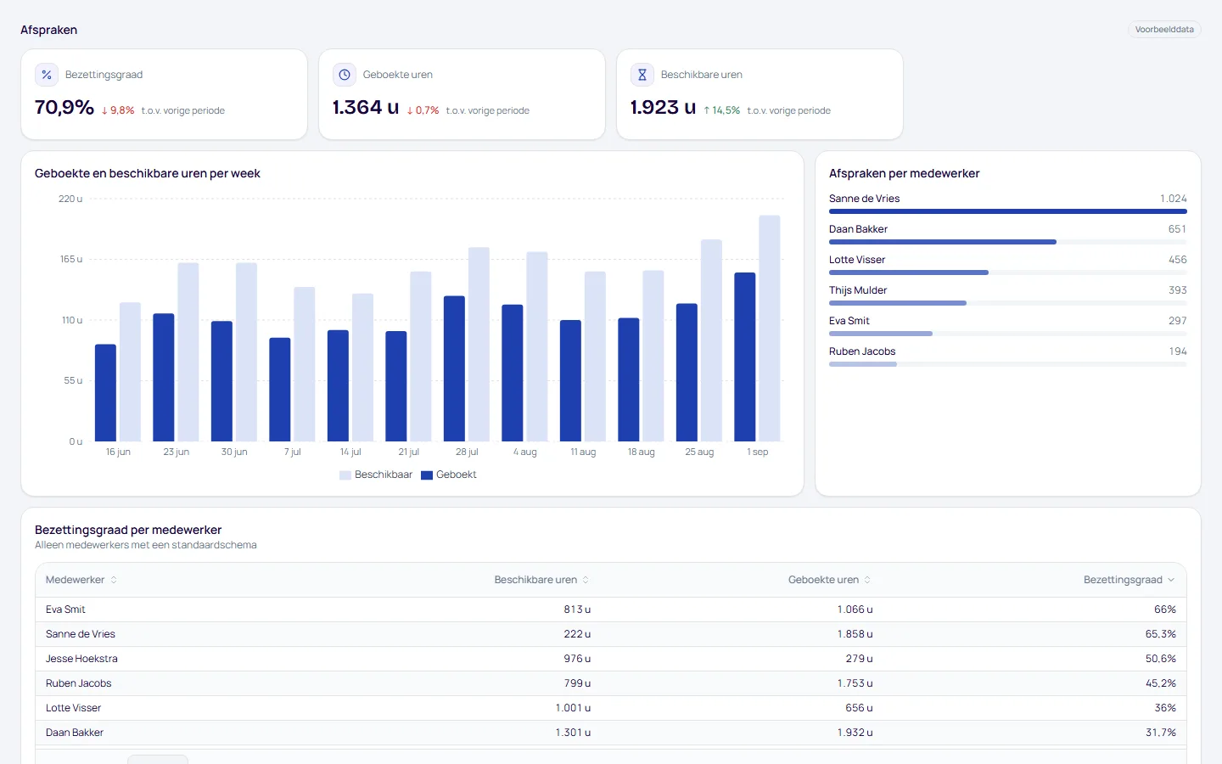Select Sanne de Vries row in table
1222x764 pixels.
point(611,634)
